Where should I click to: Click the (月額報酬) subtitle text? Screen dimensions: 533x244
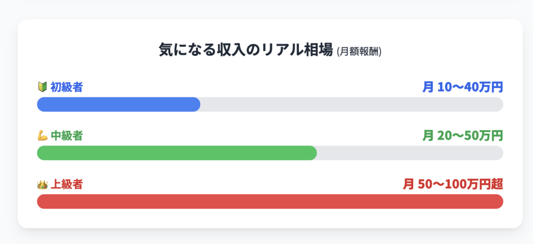click(359, 52)
